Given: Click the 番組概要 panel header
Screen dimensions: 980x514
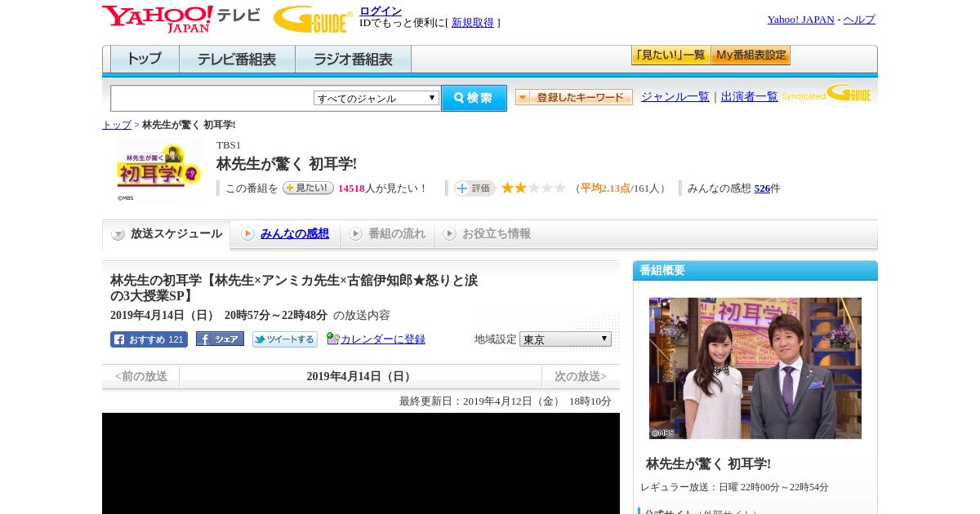Looking at the screenshot, I should (755, 271).
